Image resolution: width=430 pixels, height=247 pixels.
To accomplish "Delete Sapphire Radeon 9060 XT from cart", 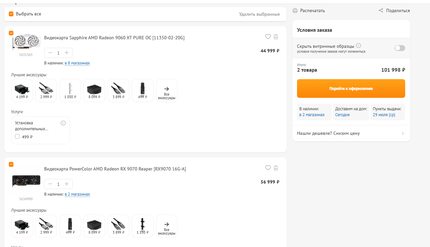I will pos(276,37).
